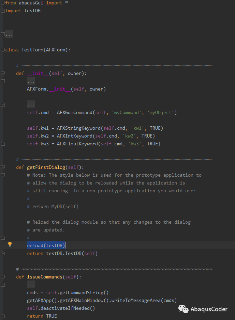Click the fold-end marker beside self.kw3 line
The height and width of the screenshot is (320, 235).
coord(3,144)
